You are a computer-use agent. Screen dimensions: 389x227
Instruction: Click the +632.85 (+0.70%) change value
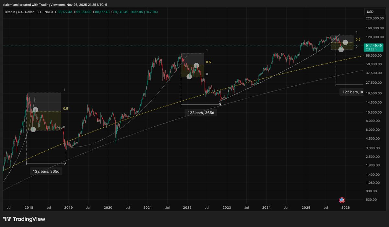[x=143, y=12]
